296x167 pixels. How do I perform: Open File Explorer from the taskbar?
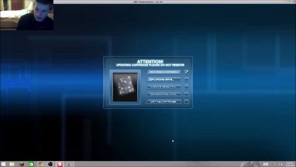tap(12, 164)
